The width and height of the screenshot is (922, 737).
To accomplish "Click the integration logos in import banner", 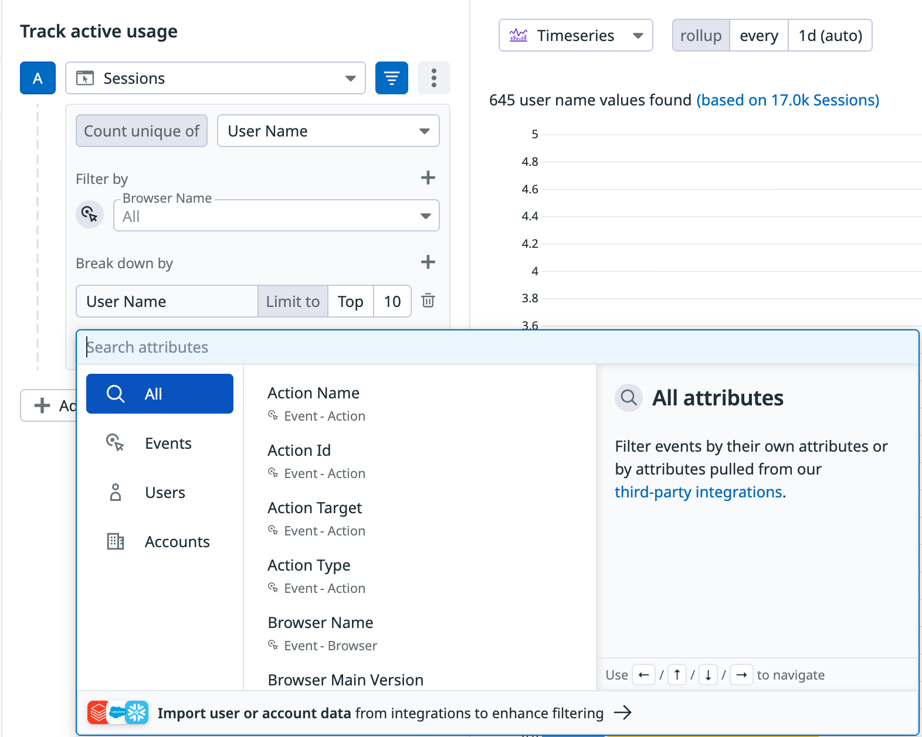I will tap(117, 712).
